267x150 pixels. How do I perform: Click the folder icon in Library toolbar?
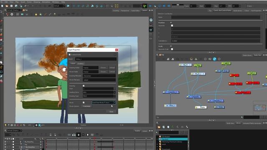(x=159, y=127)
